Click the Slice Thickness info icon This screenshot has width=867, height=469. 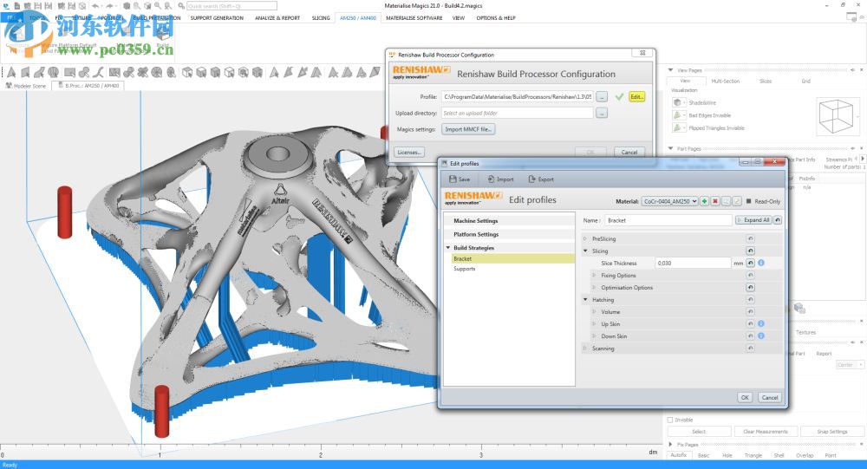[x=760, y=263]
